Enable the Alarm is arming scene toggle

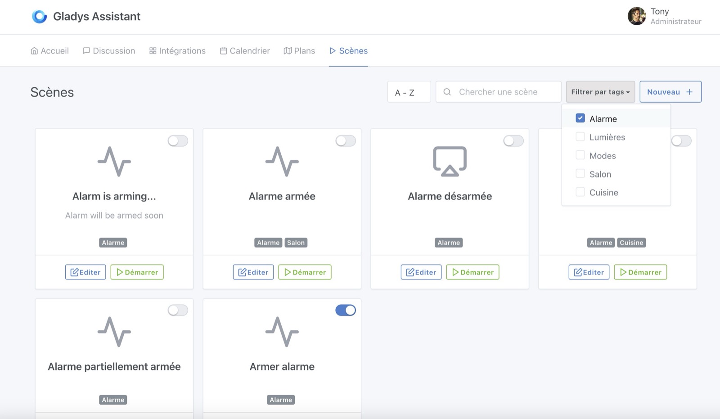[x=178, y=141]
